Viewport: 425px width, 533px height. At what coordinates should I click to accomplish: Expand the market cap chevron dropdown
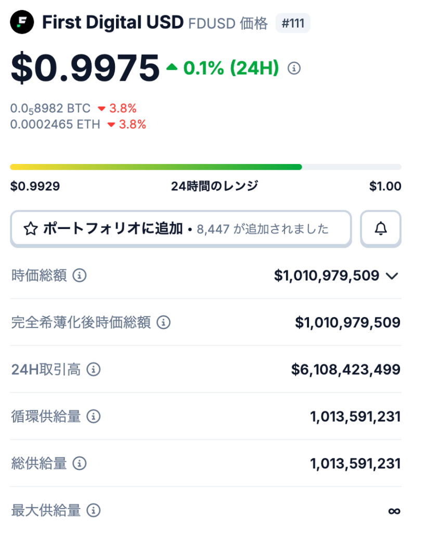(392, 276)
